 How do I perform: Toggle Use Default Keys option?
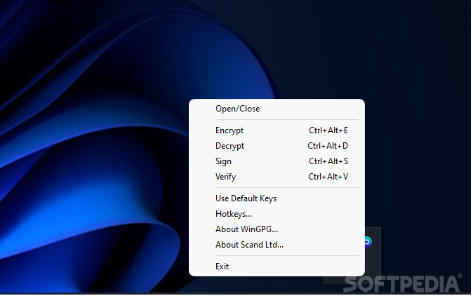pos(277,198)
